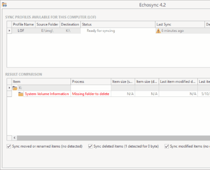Toggle Sync moved or renamed items checkbox
Image resolution: width=210 pixels, height=170 pixels.
click(9, 146)
